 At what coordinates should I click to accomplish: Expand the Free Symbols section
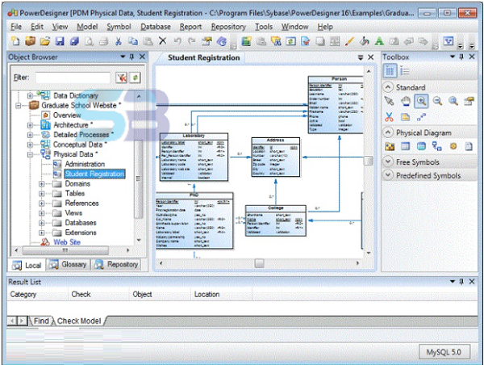point(388,162)
